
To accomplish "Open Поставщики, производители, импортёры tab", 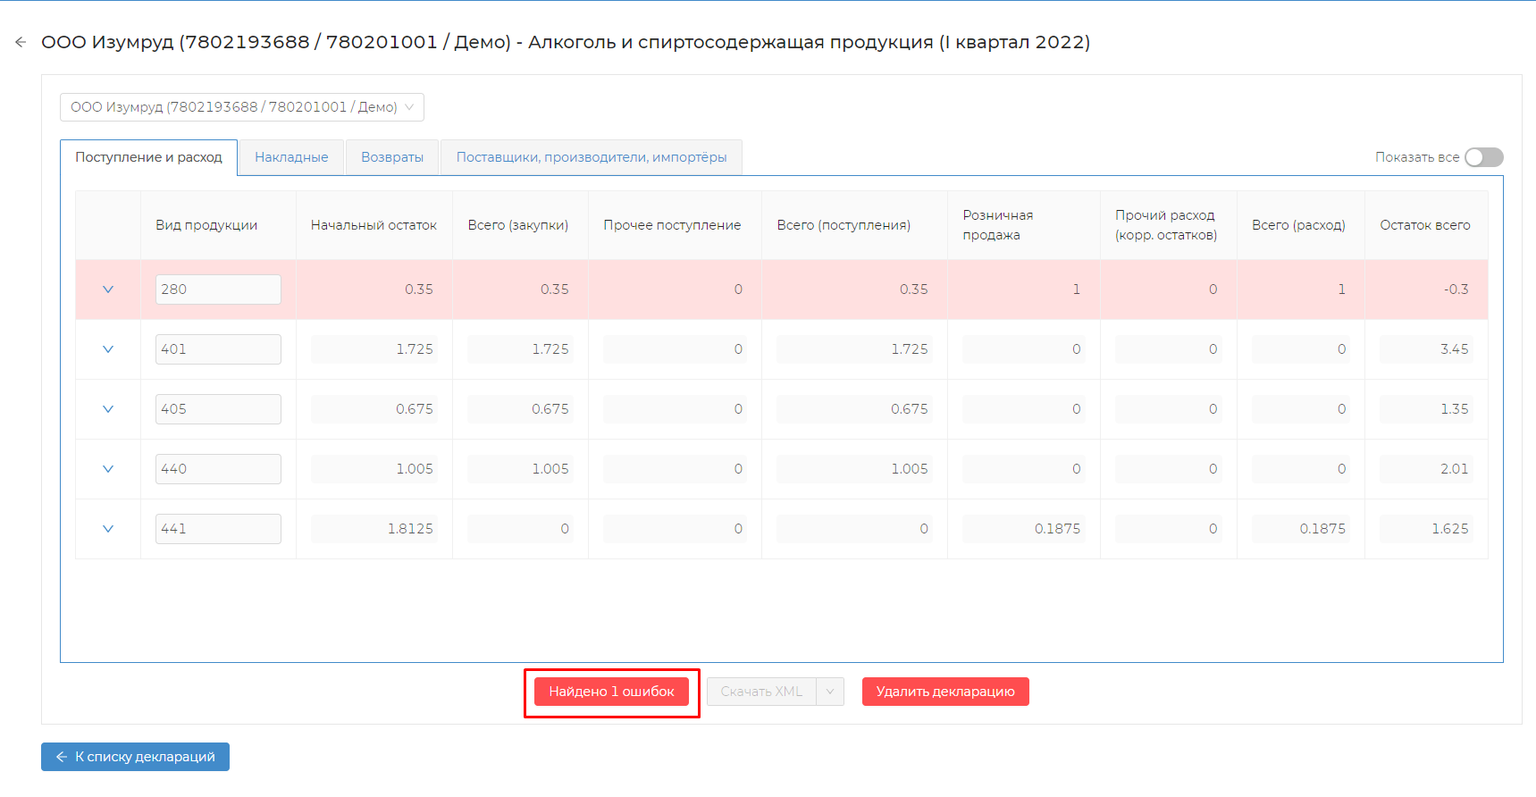I will pos(591,157).
